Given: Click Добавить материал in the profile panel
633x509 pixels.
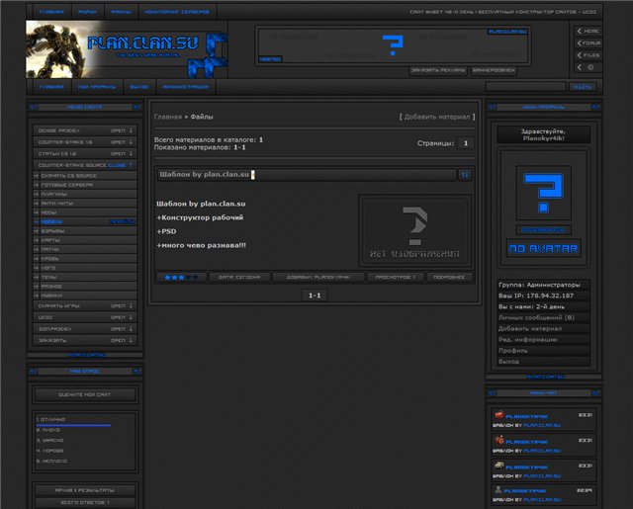Looking at the screenshot, I should tap(530, 329).
